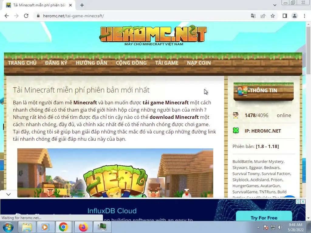Show hidden tray icons arrow
311x233 pixels.
pos(258,227)
